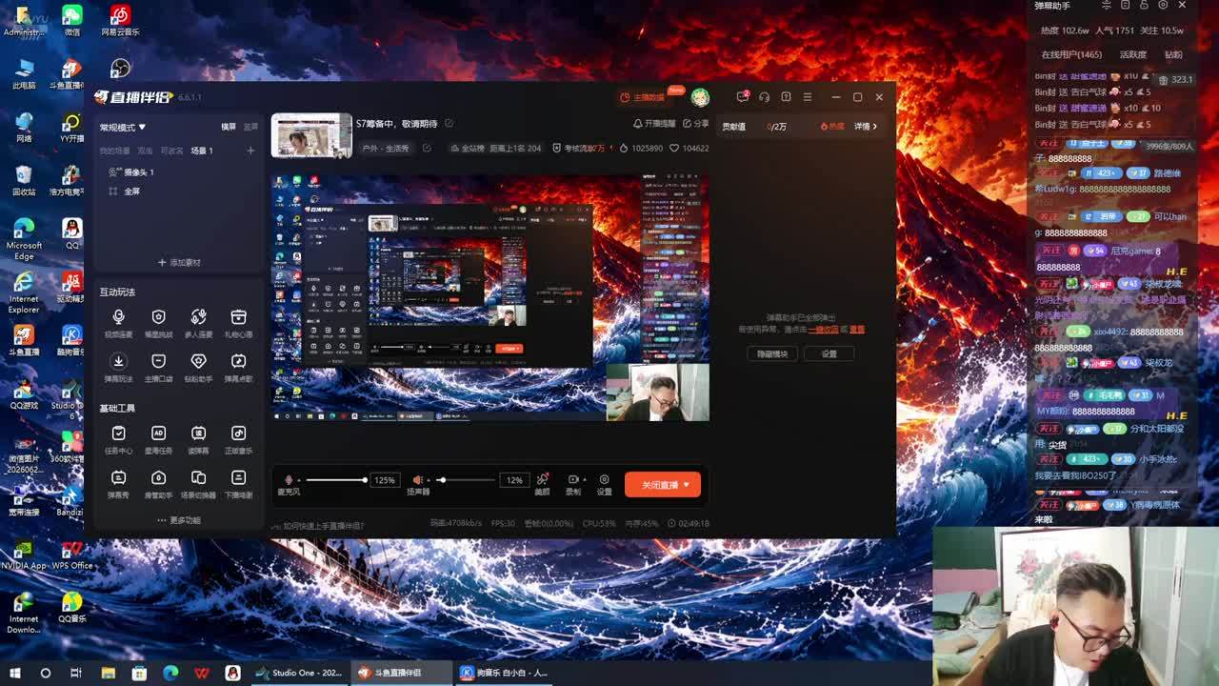1219x686 pixels.
Task: Open 视频连麦 in the 互动玩法 panel
Action: tap(118, 323)
